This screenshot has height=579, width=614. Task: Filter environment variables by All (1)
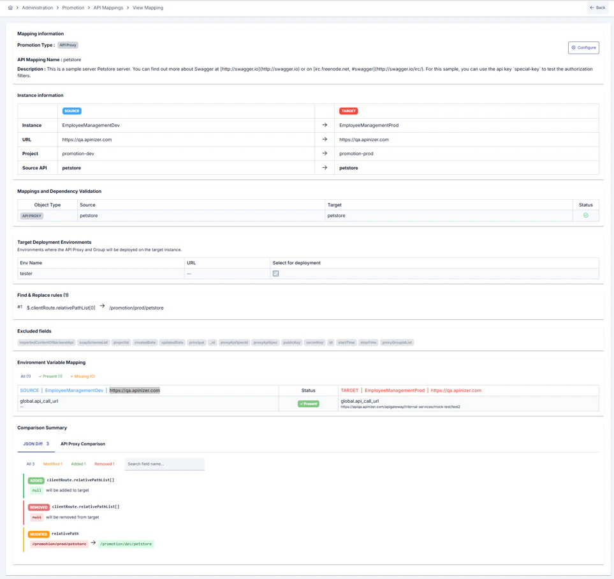click(x=26, y=377)
